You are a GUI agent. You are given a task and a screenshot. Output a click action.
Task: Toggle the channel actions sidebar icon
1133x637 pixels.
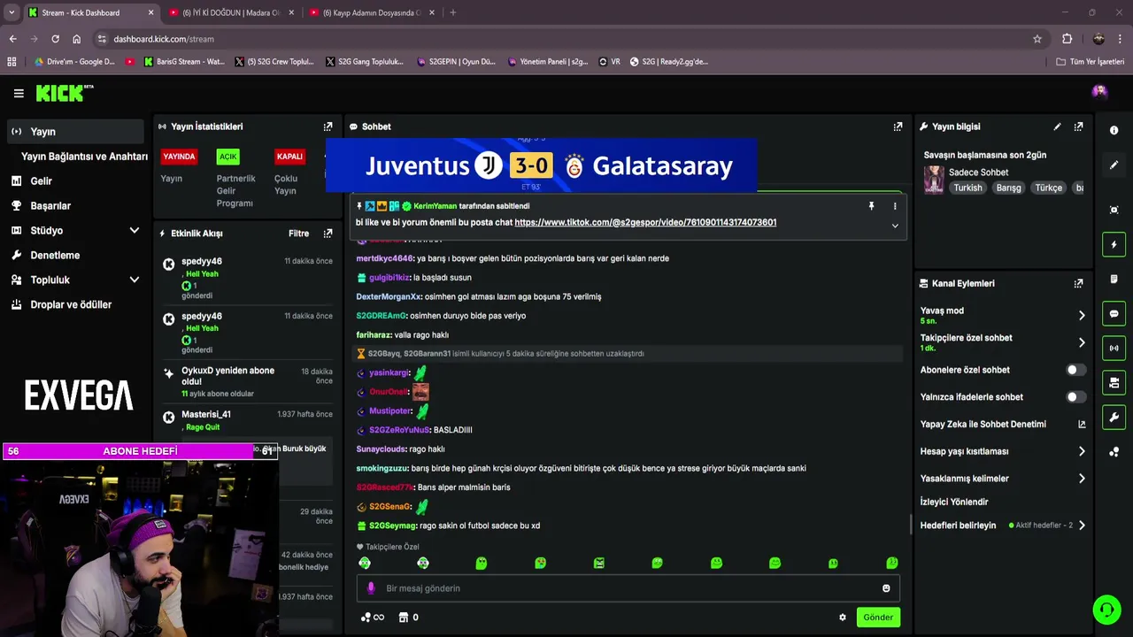(1114, 382)
